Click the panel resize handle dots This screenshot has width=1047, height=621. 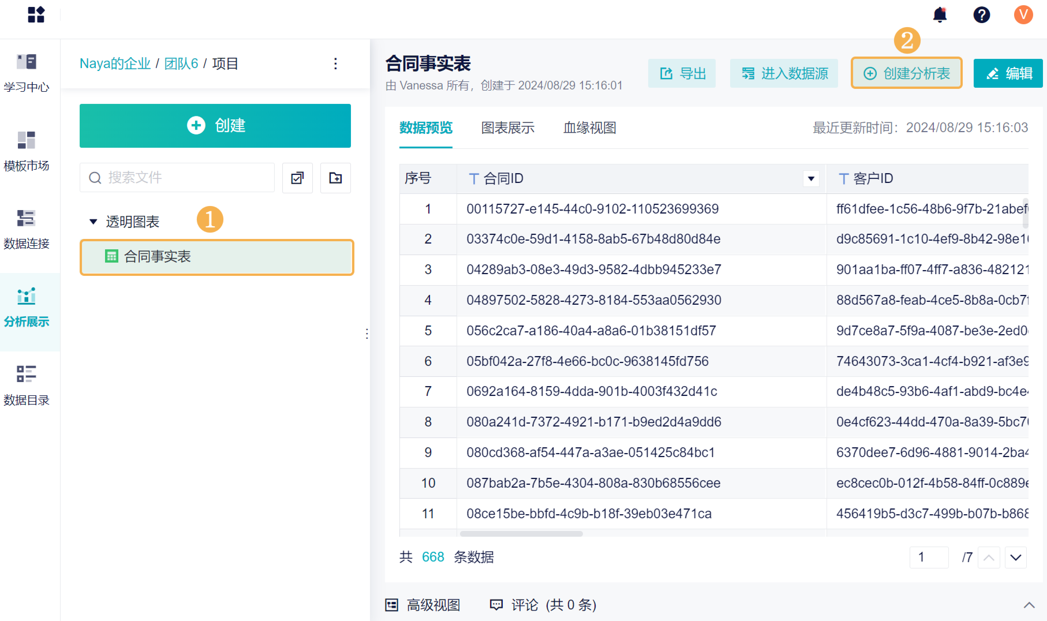tap(367, 334)
